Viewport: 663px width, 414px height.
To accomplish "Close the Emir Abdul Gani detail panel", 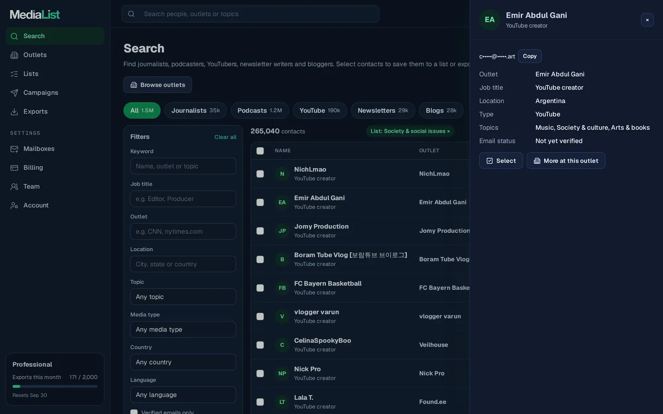I will (647, 20).
